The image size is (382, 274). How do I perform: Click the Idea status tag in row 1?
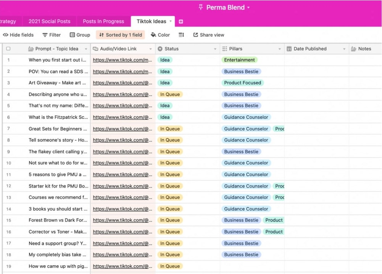click(165, 60)
